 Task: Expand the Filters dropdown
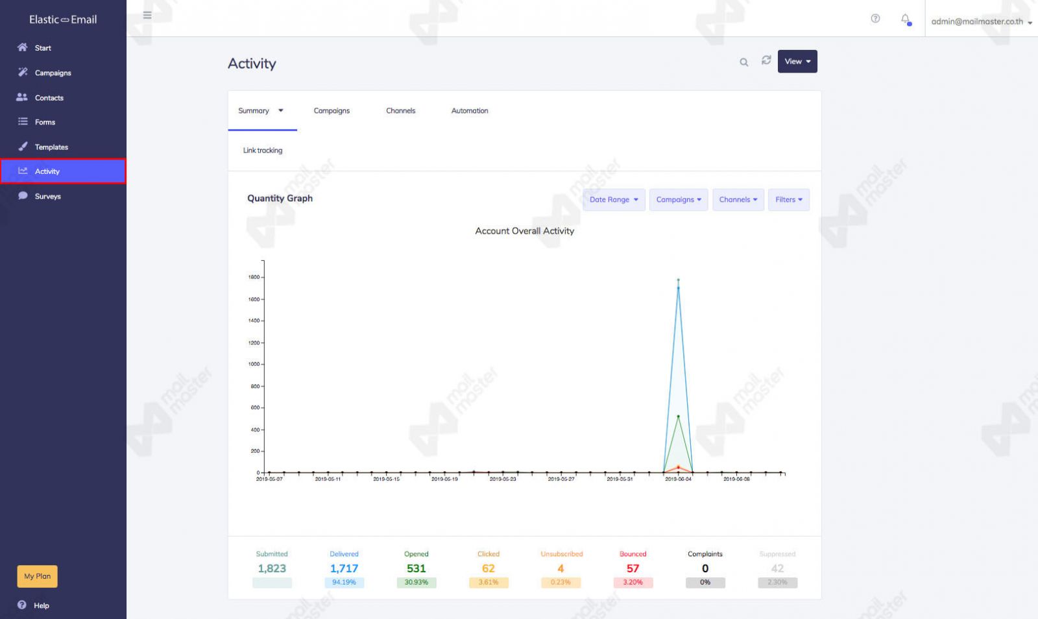pyautogui.click(x=788, y=200)
